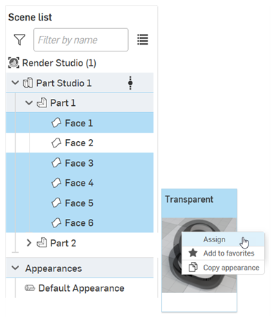Screen dimensions: 276x322
Task: Click the Filter by name field
Action: tap(81, 40)
